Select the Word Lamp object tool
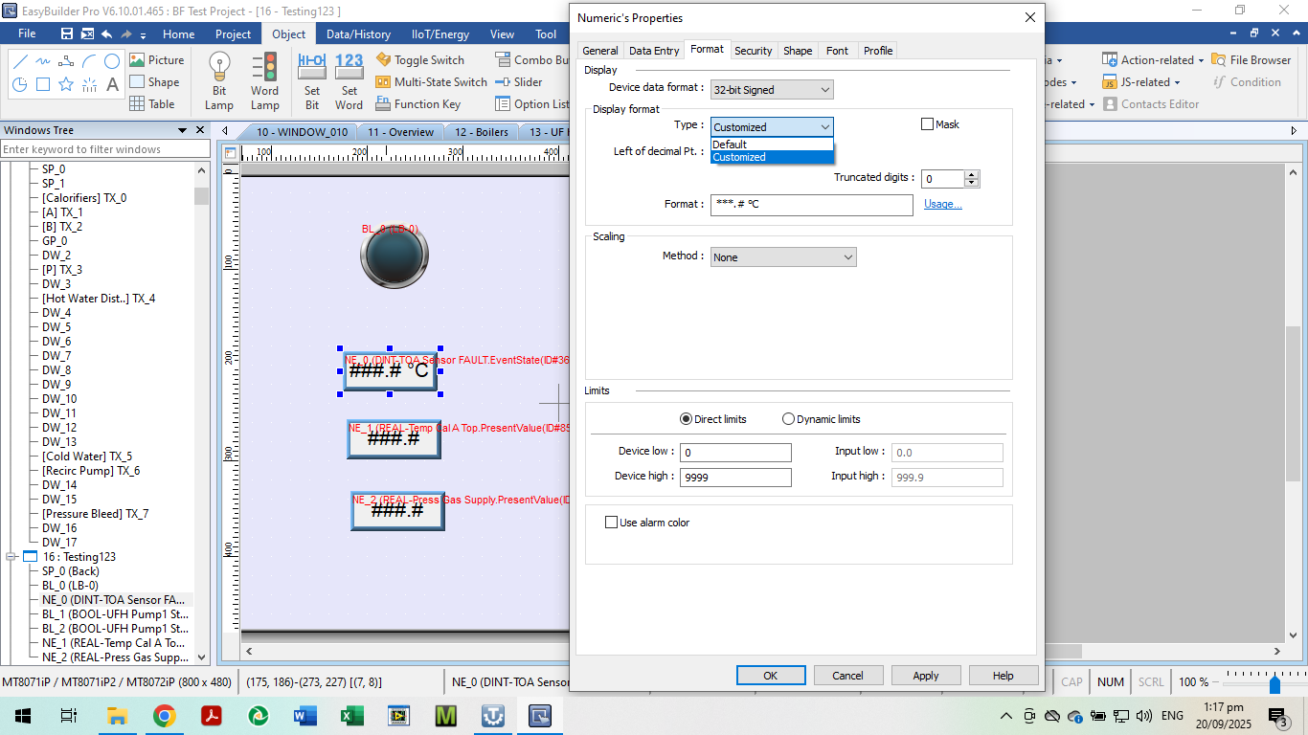This screenshot has height=735, width=1308. pos(264,80)
